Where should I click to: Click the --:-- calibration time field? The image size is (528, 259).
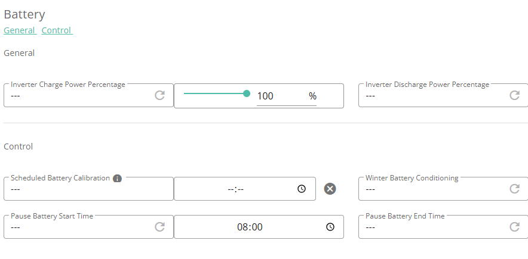245,189
